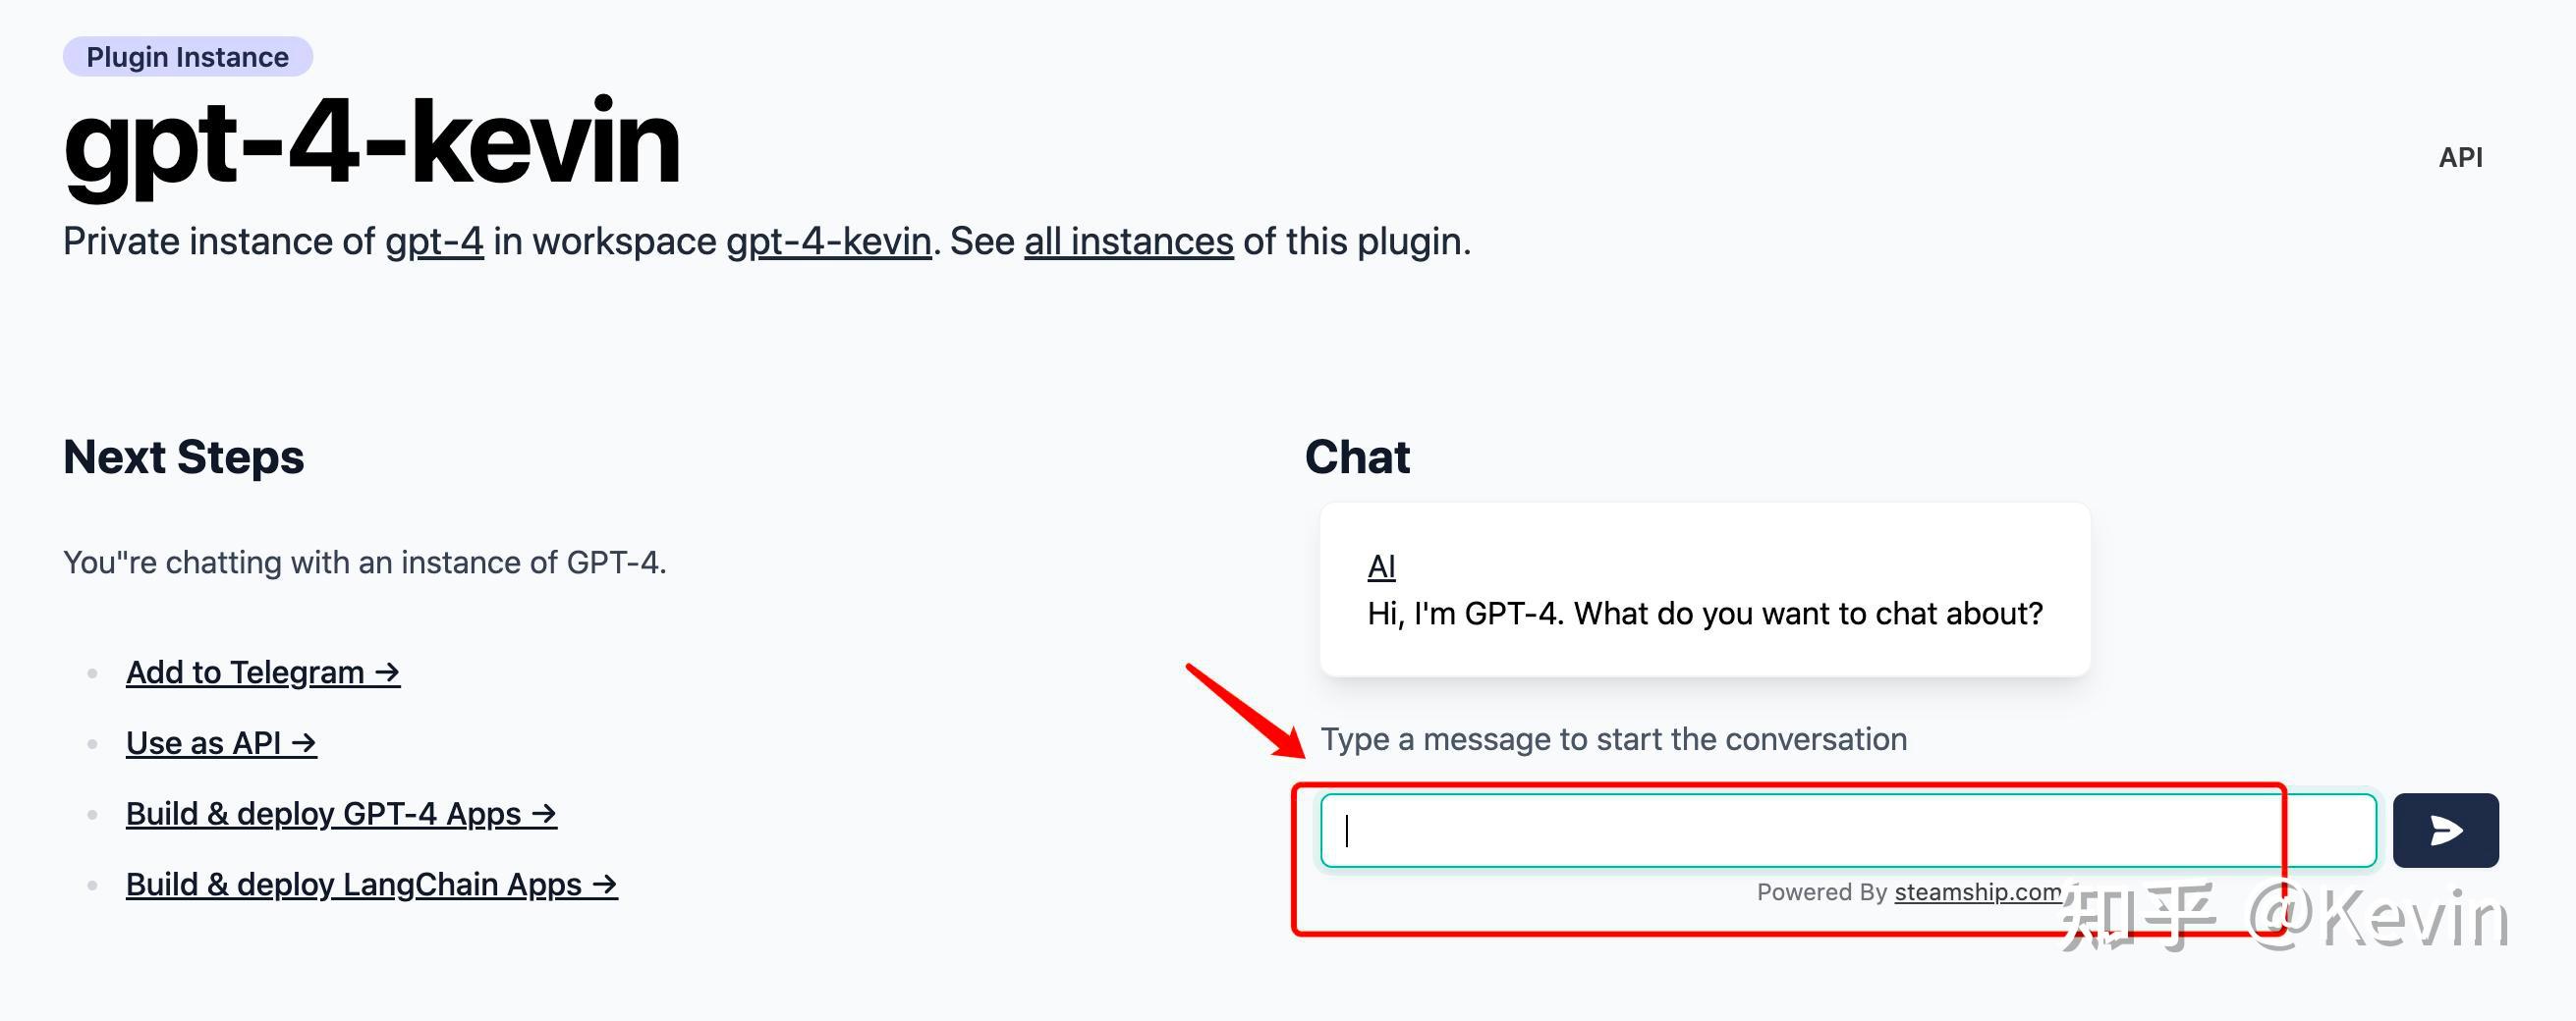The image size is (2576, 1021).
Task: Open the gpt-4 plugin link in description
Action: (434, 242)
